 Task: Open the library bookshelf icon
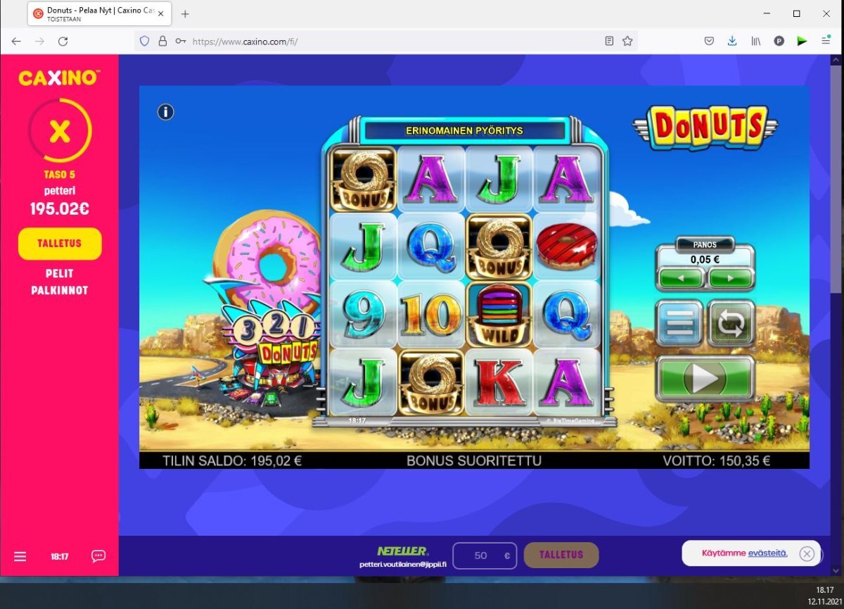click(756, 42)
